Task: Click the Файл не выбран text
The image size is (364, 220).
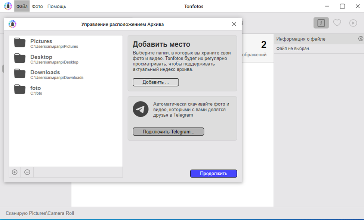Action: click(x=293, y=48)
